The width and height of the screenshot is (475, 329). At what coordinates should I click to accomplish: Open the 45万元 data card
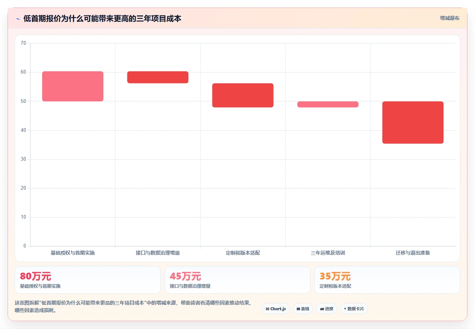pos(237,280)
